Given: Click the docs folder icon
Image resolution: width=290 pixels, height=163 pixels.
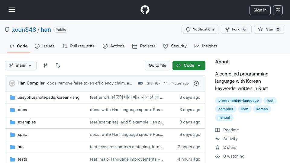Looking at the screenshot, I should (x=12, y=110).
